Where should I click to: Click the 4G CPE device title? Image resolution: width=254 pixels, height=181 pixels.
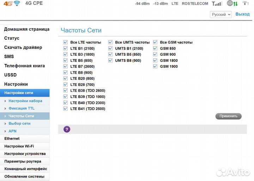pos(34,4)
